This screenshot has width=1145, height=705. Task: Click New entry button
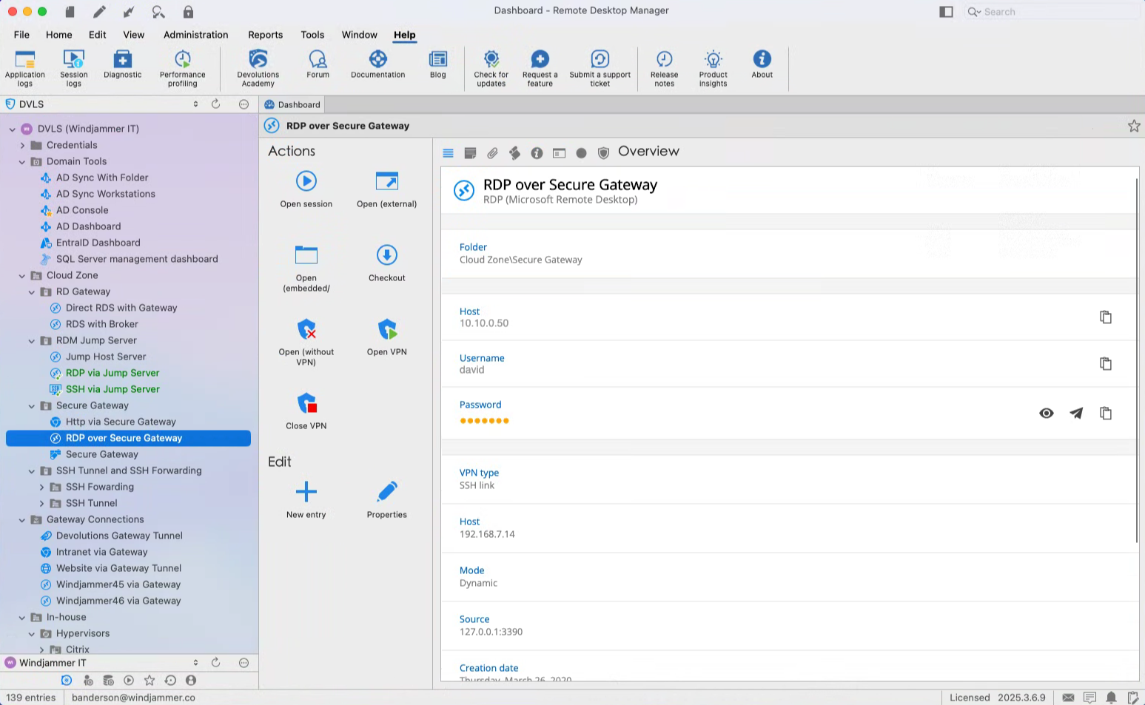click(x=306, y=492)
